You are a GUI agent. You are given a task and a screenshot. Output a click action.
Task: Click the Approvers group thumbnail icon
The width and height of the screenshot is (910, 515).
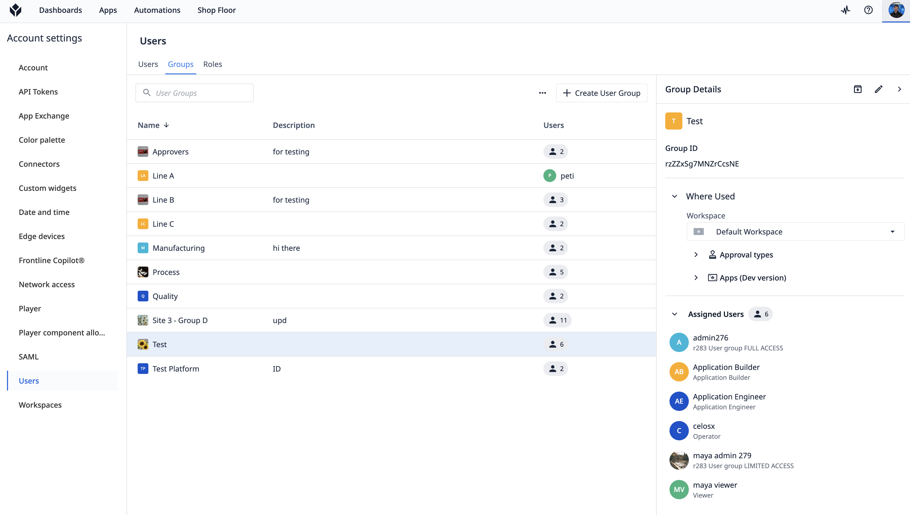(x=143, y=152)
